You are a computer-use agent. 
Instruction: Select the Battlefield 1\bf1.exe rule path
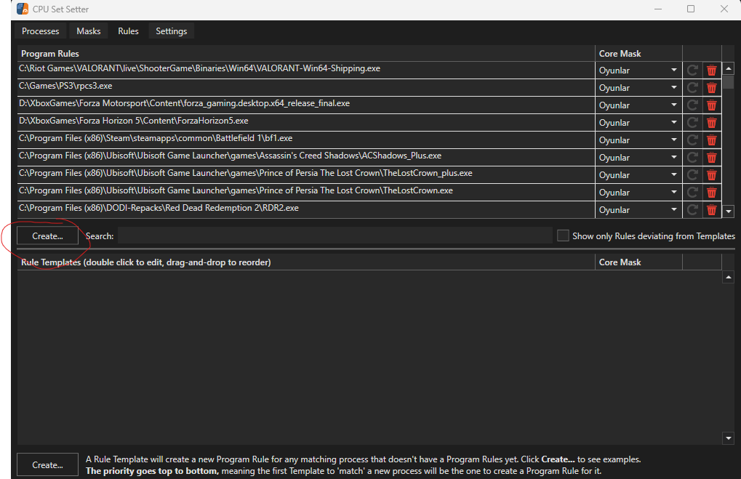pyautogui.click(x=156, y=138)
